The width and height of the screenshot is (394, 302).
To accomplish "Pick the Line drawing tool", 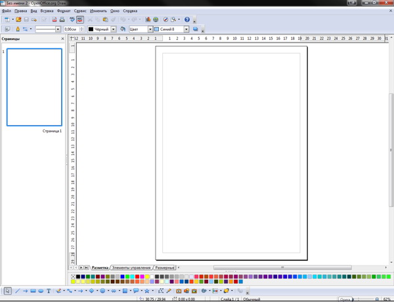I will (17, 291).
